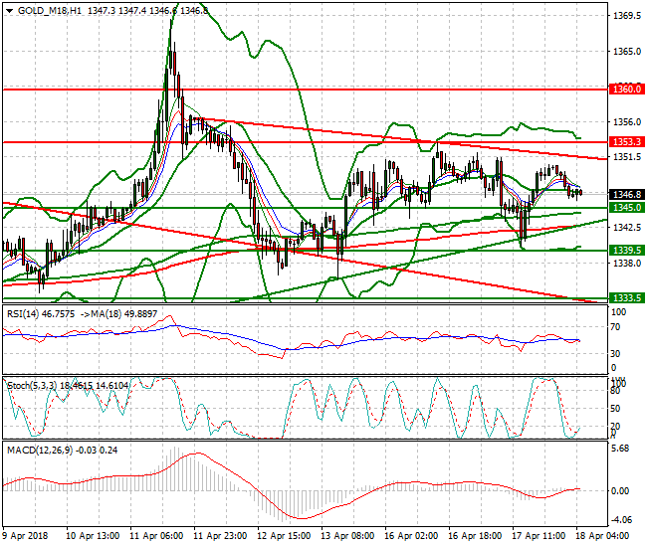Image resolution: width=647 pixels, height=547 pixels.
Task: Click the RSI 30 level scale value
Action: point(615,353)
